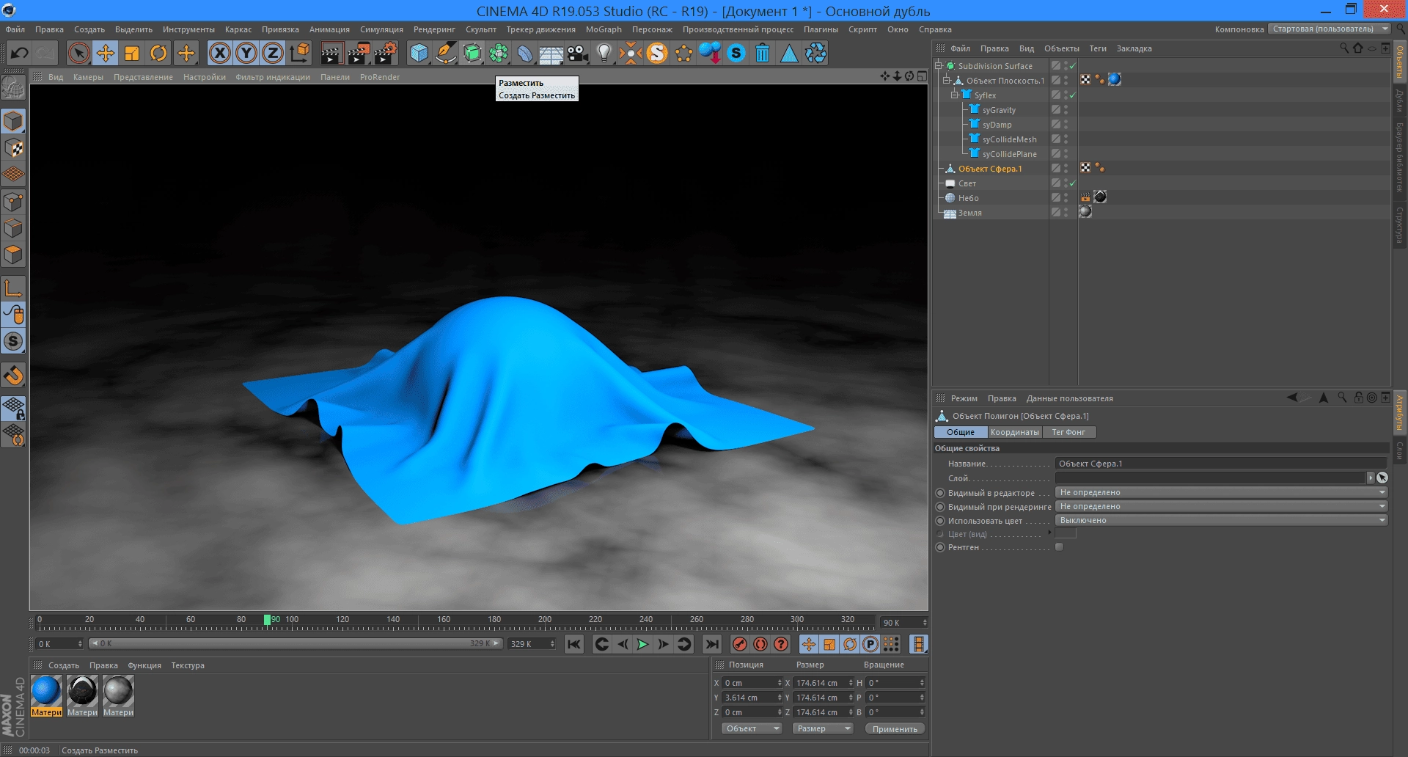Collapse the Syflex tree node
Screen dimensions: 1408x757
click(954, 95)
